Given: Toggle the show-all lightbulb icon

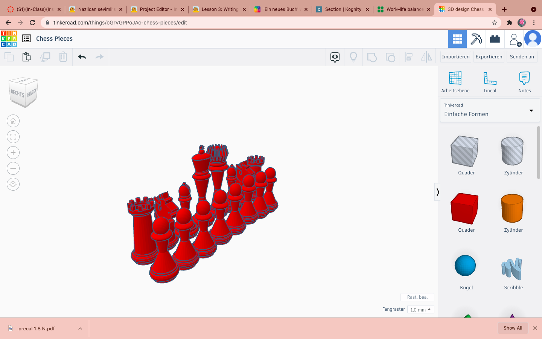Looking at the screenshot, I should coord(353,57).
